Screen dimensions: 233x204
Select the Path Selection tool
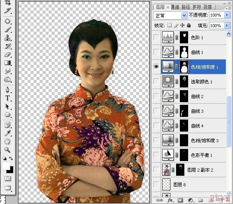tap(8, 106)
